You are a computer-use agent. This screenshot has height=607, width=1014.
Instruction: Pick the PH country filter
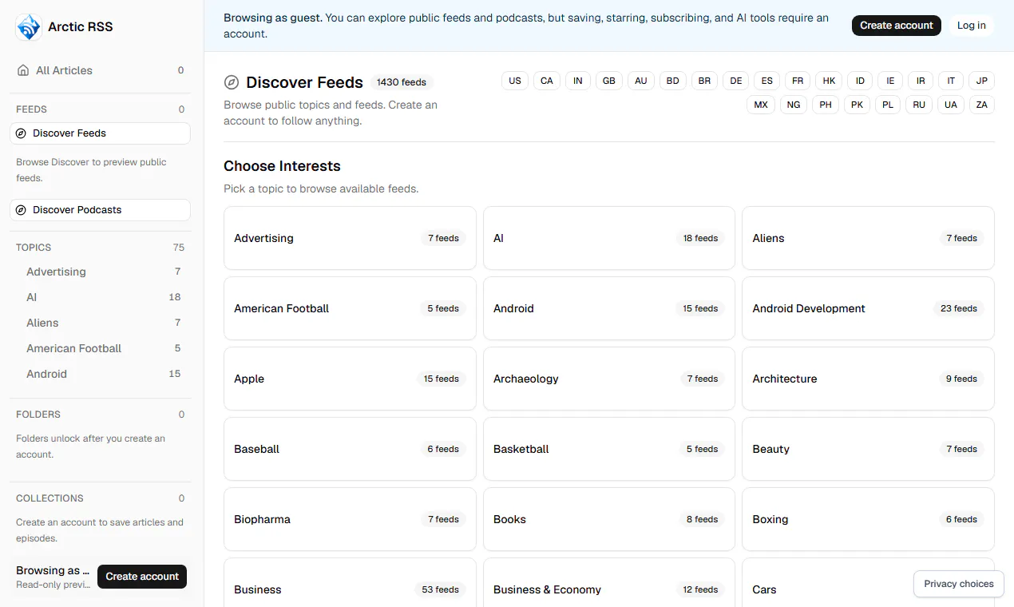point(826,105)
